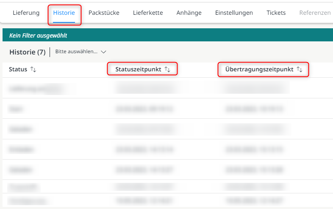This screenshot has width=333, height=209.
Task: Click the sort icon next to Status
Action: pos(33,69)
